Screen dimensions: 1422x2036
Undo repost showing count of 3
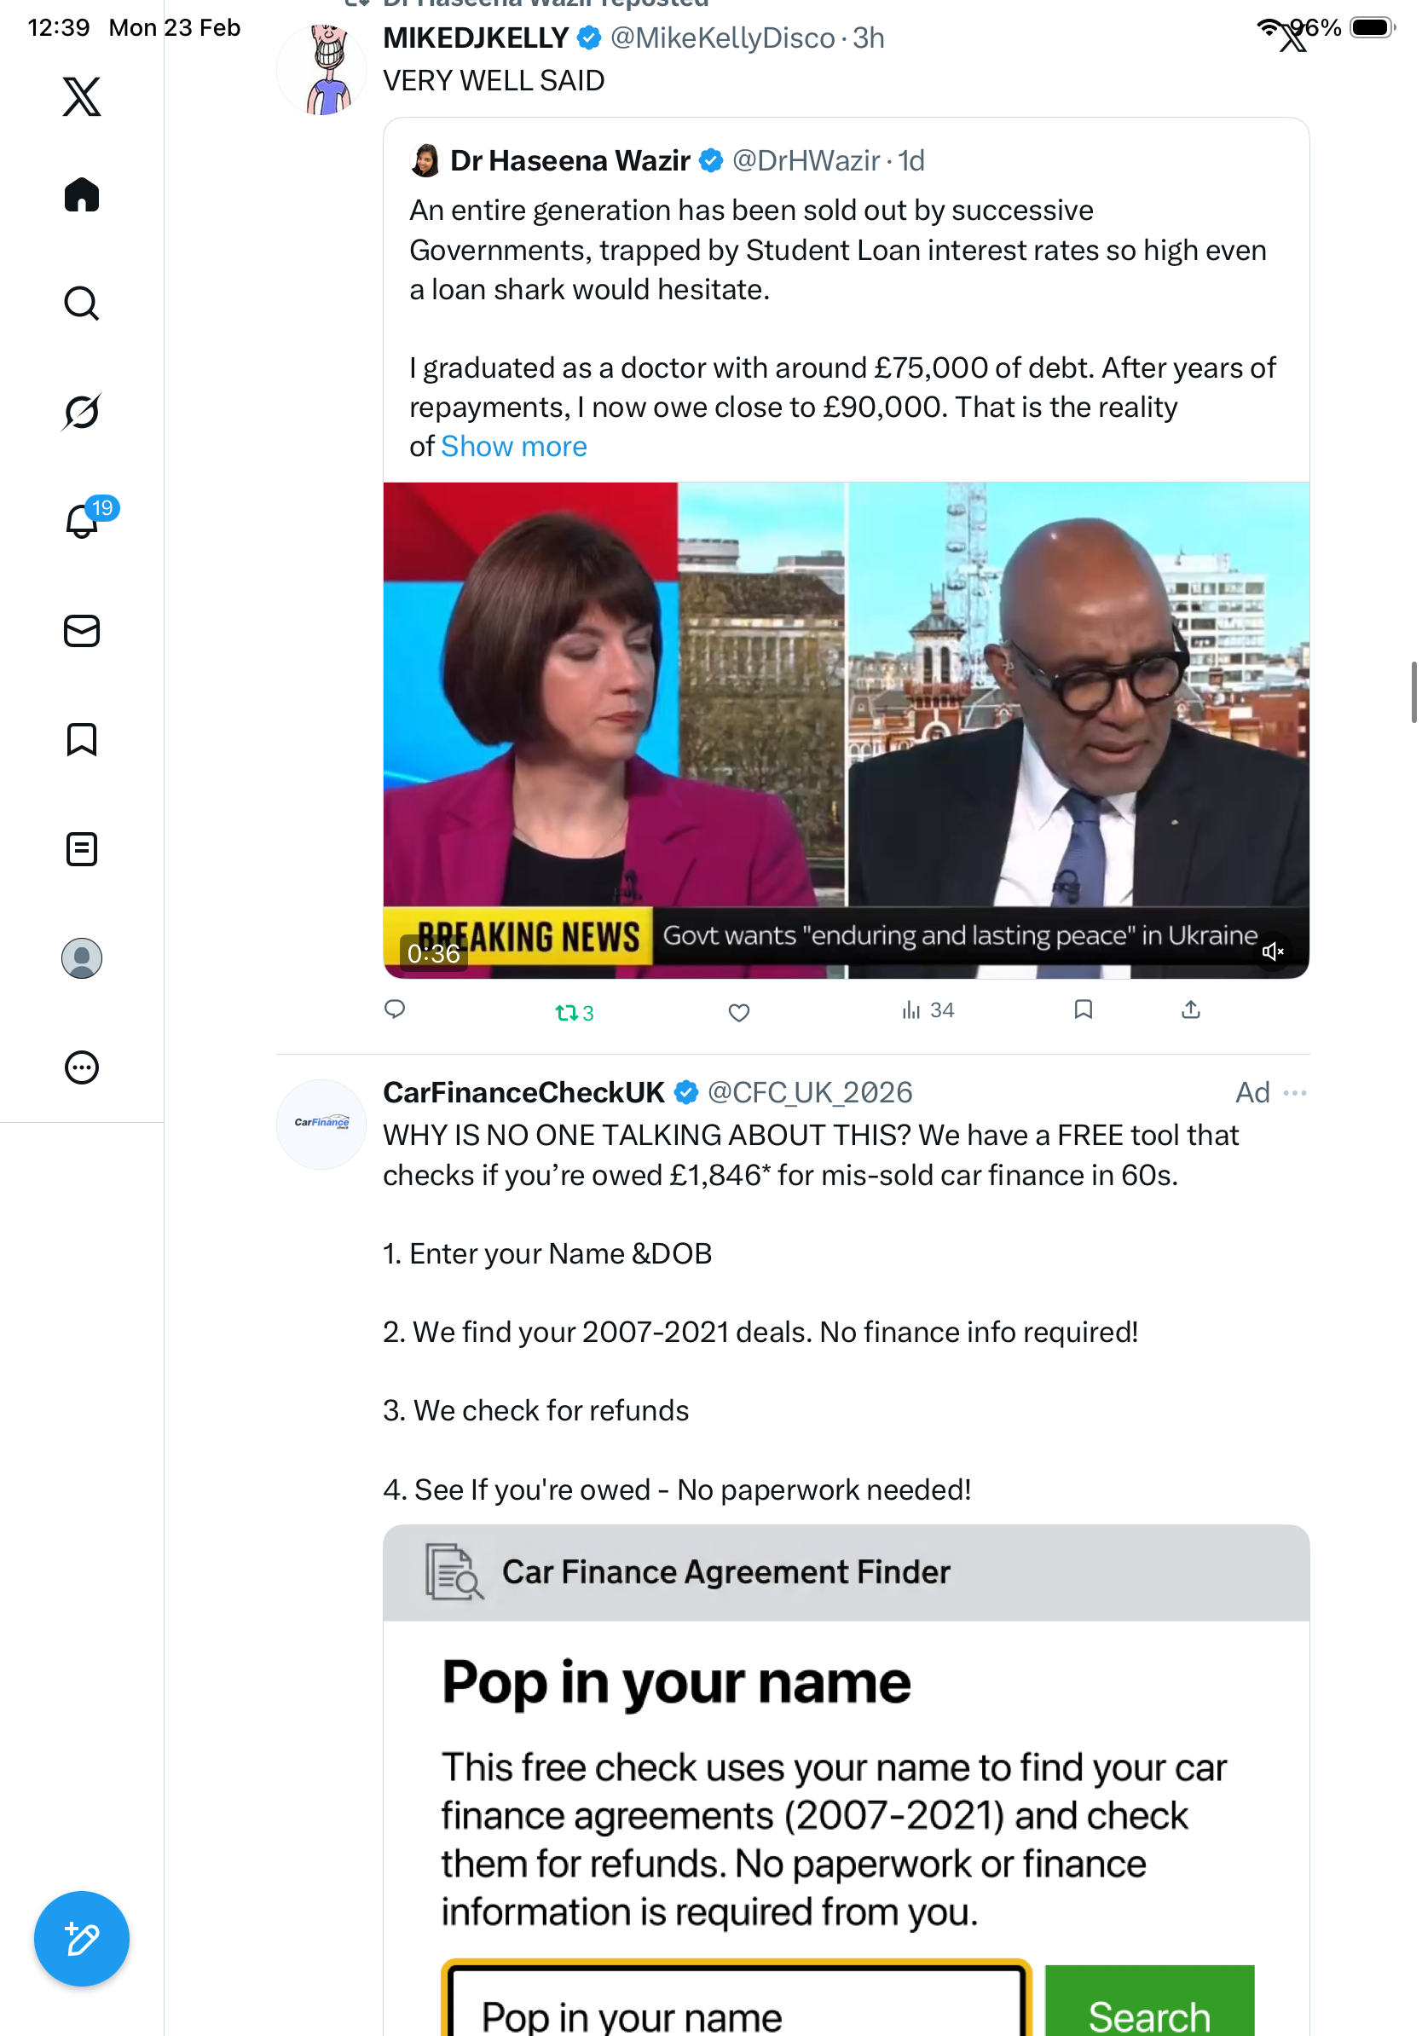click(x=575, y=1012)
